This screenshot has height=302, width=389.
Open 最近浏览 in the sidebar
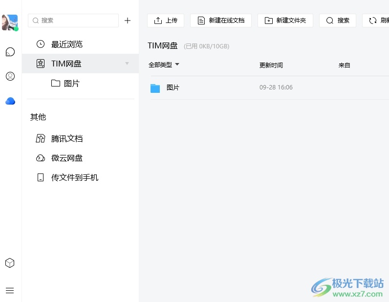pos(67,44)
